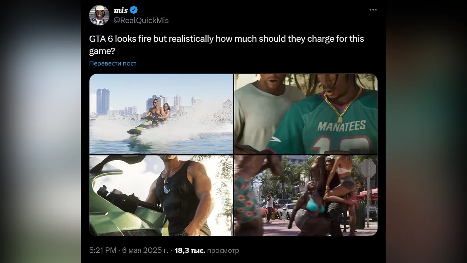Open the jet ski skyline image

tap(161, 114)
